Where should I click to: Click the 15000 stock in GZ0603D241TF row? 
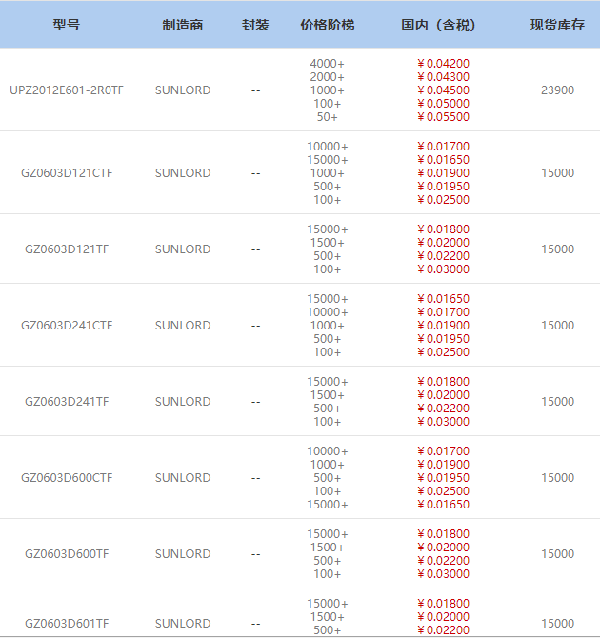point(557,402)
